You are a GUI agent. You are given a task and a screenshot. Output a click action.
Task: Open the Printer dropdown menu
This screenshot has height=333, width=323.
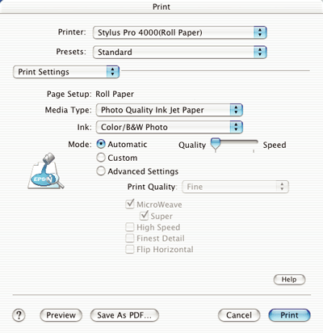point(180,32)
